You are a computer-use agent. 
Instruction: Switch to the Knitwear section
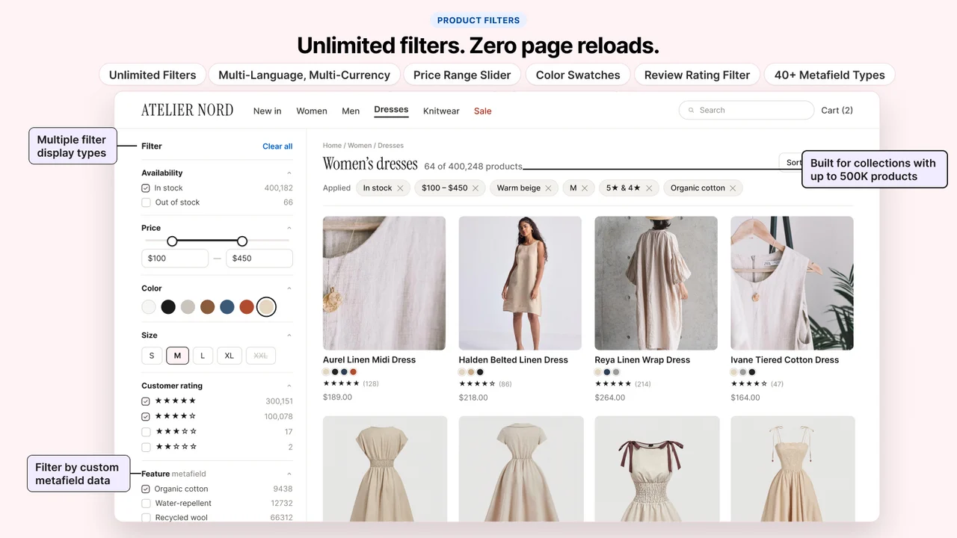(441, 111)
